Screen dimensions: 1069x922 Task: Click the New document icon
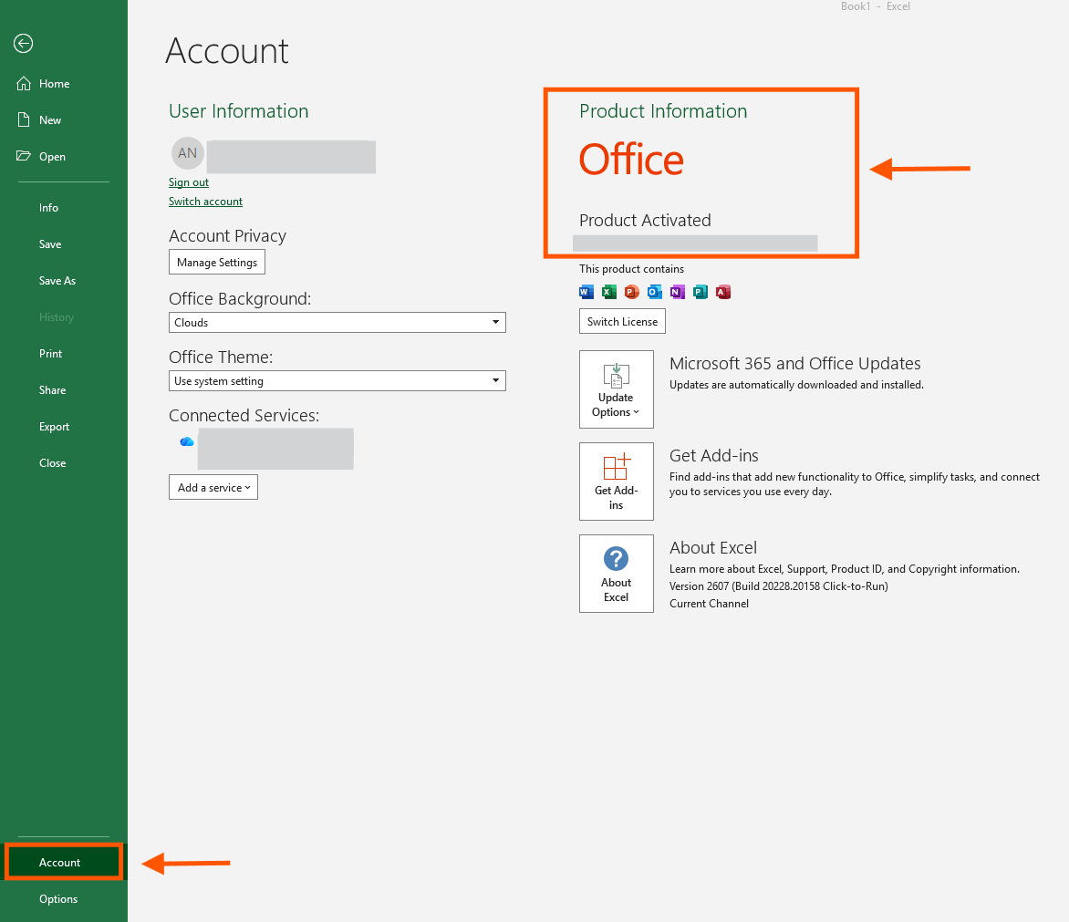coord(24,120)
